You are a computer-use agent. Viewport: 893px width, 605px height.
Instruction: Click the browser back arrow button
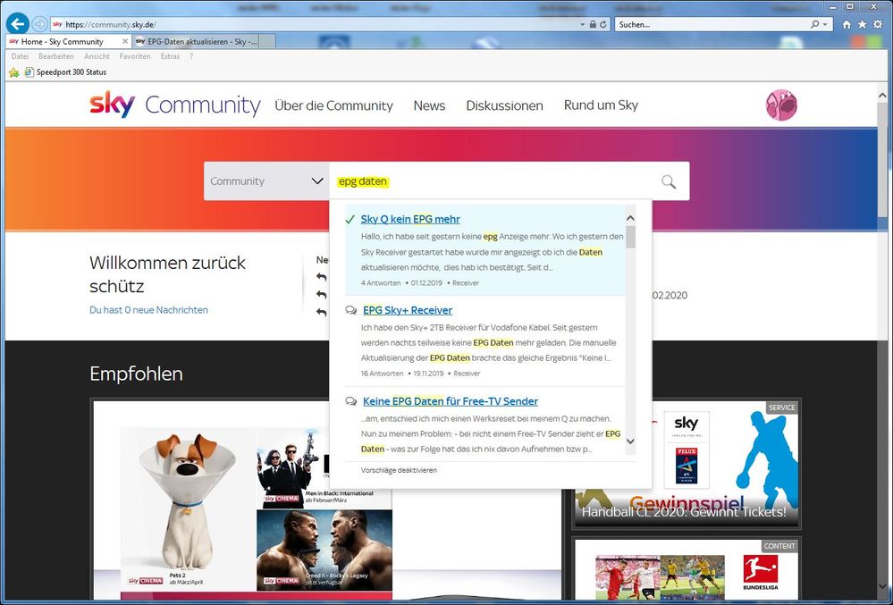[18, 24]
